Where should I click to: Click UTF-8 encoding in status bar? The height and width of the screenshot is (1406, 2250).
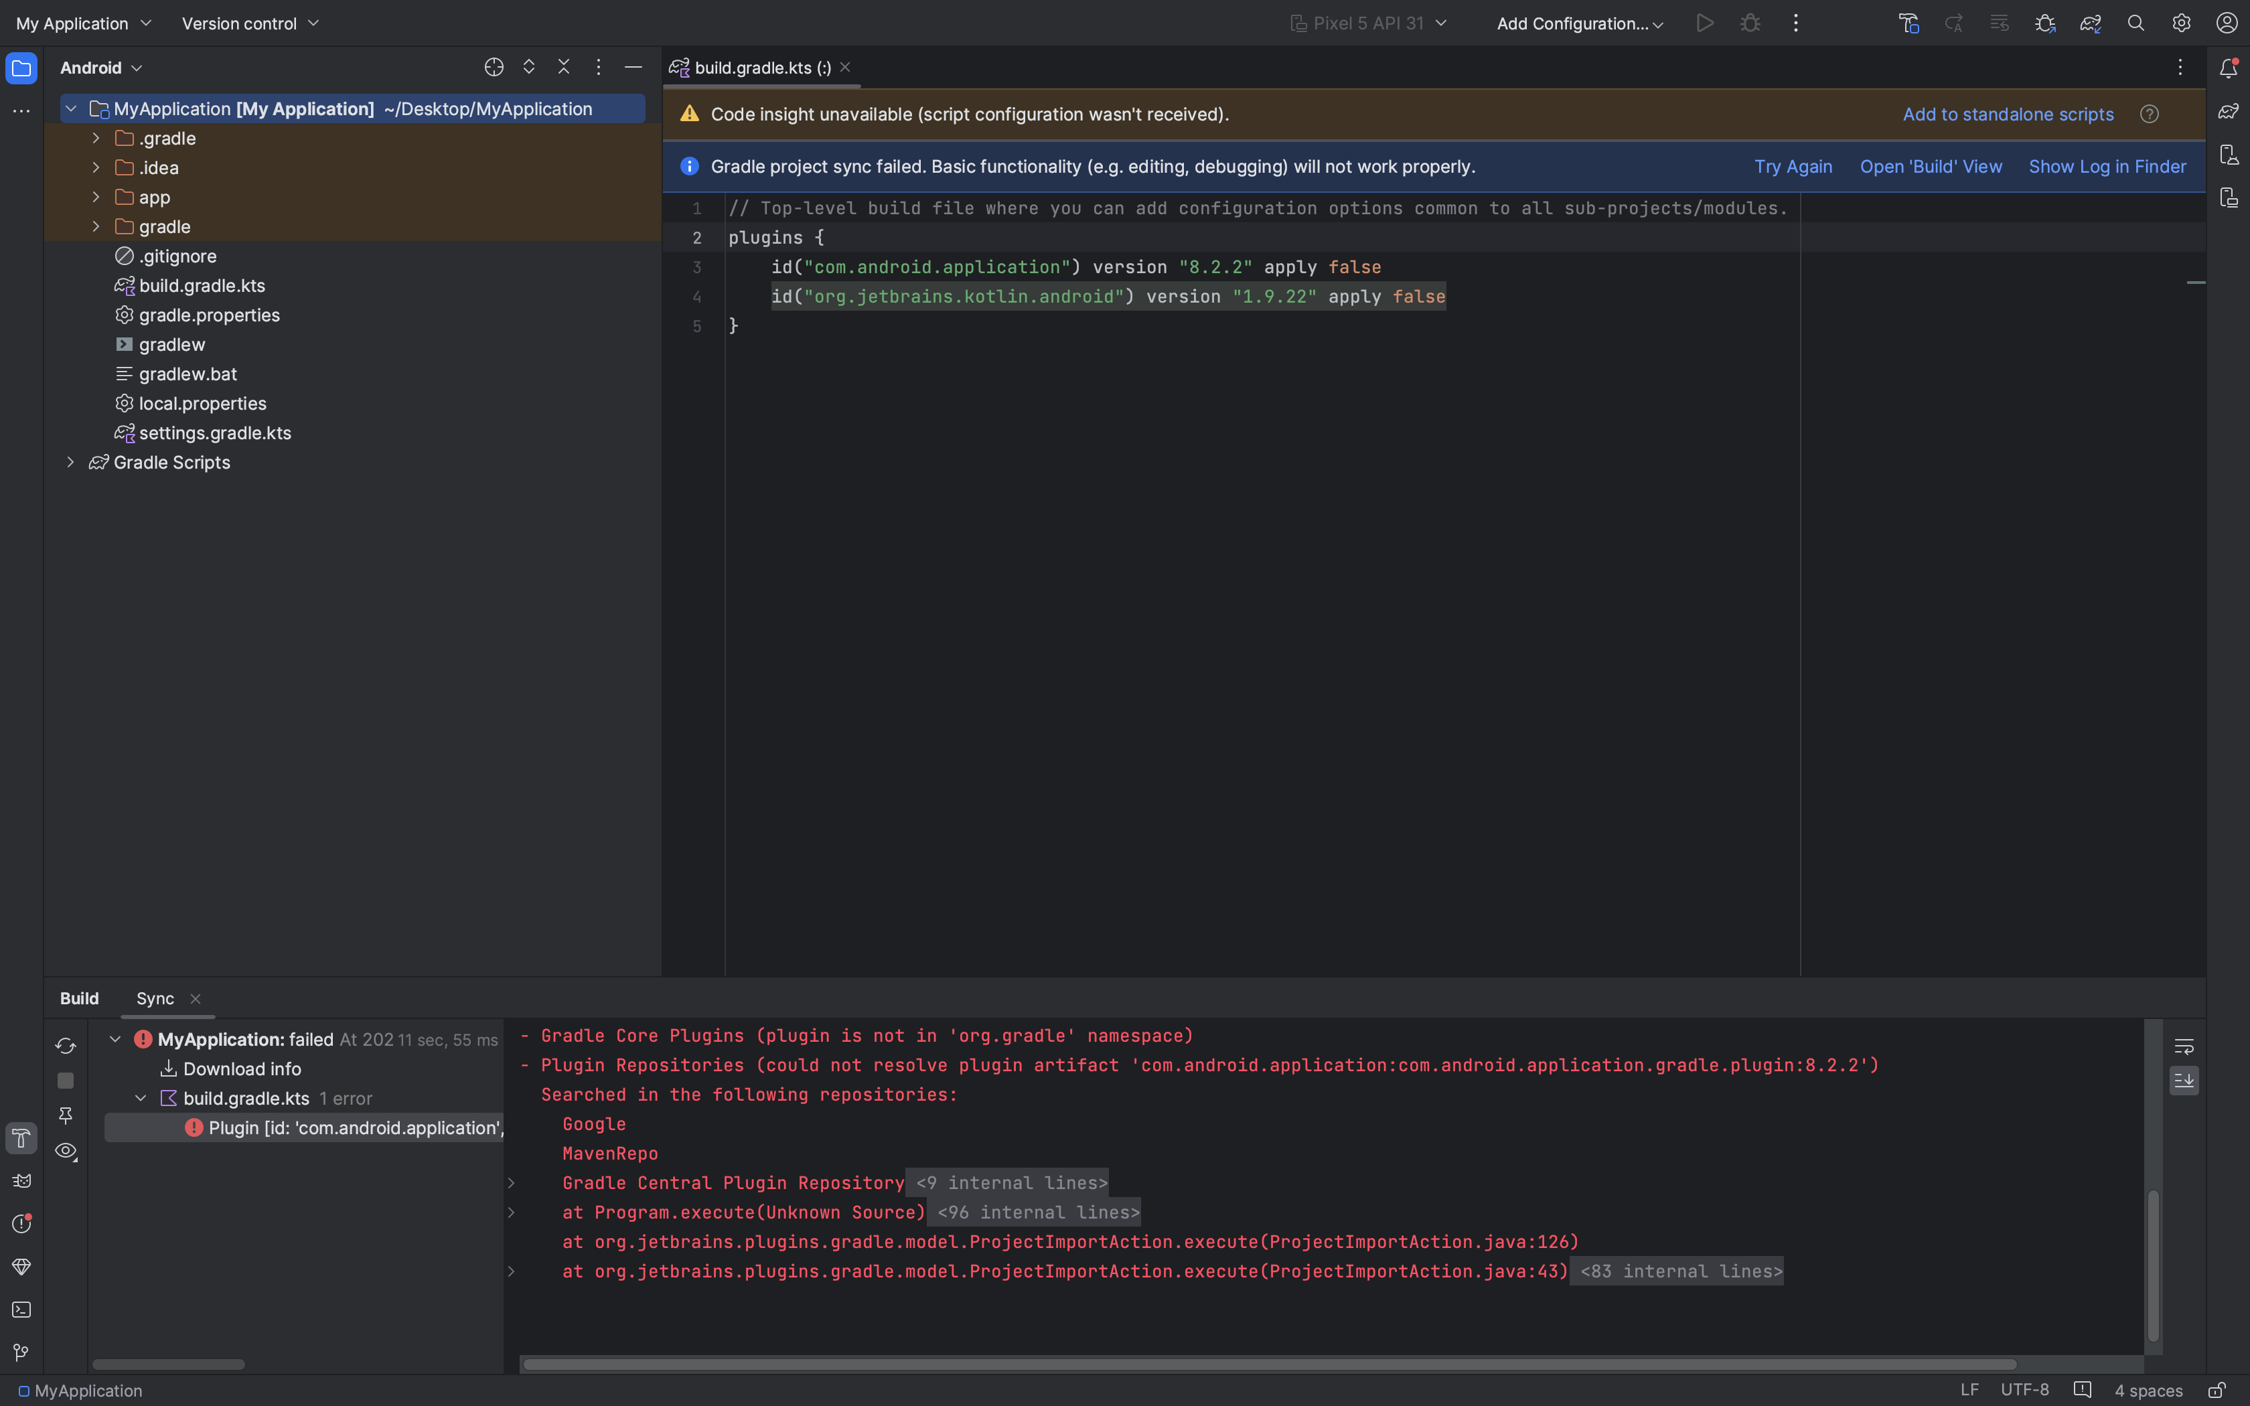tap(2024, 1390)
